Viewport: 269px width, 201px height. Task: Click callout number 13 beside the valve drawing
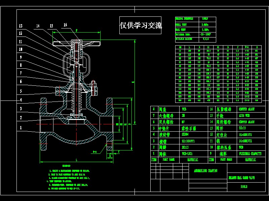(x=21, y=26)
